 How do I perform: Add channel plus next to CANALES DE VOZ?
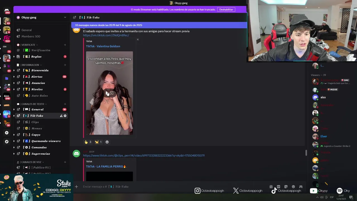pos(65,162)
